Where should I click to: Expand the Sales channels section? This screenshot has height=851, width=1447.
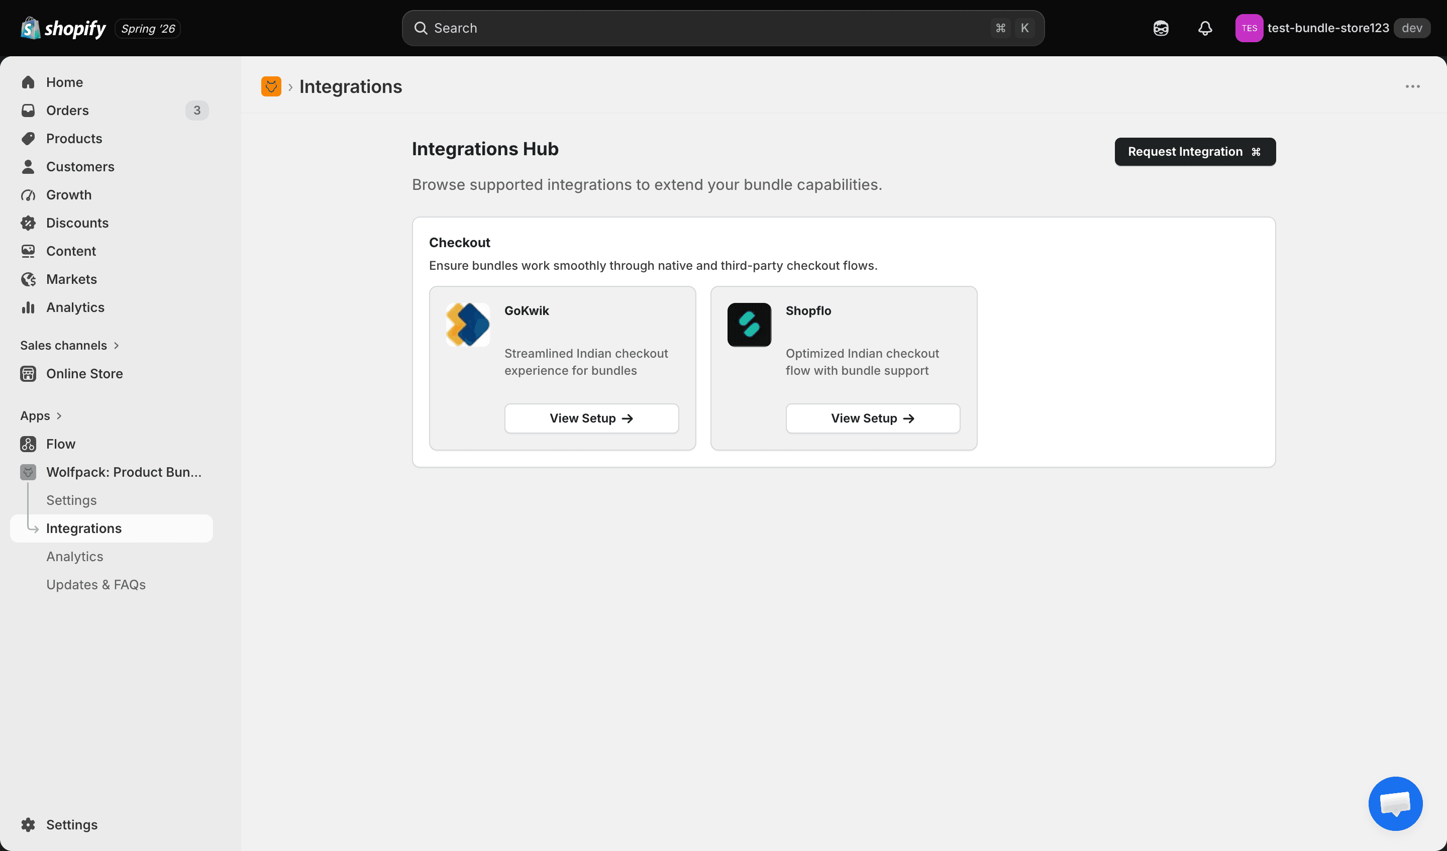(x=69, y=345)
